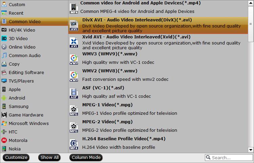Click the Recent category icon
Viewport: 254px width, 163px height.
point(4,13)
